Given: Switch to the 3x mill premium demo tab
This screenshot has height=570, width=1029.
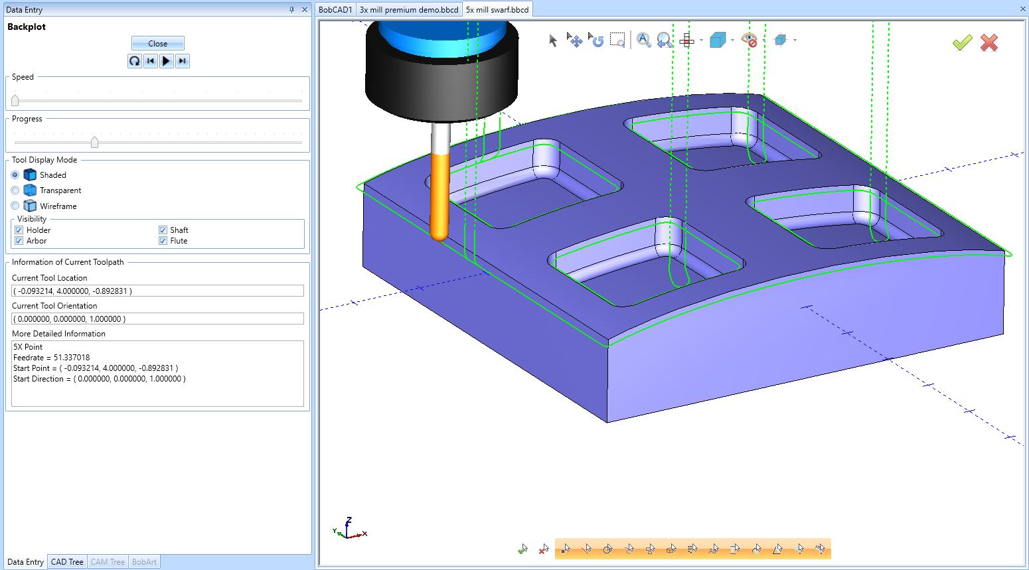Looking at the screenshot, I should [408, 9].
